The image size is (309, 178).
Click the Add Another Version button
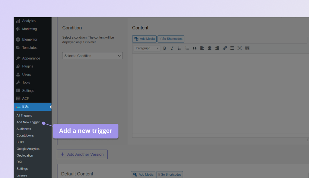(82, 154)
